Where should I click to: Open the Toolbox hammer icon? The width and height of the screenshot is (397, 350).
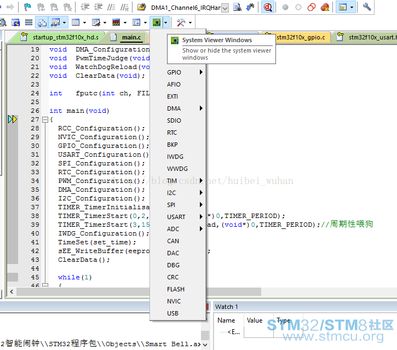pyautogui.click(x=181, y=23)
